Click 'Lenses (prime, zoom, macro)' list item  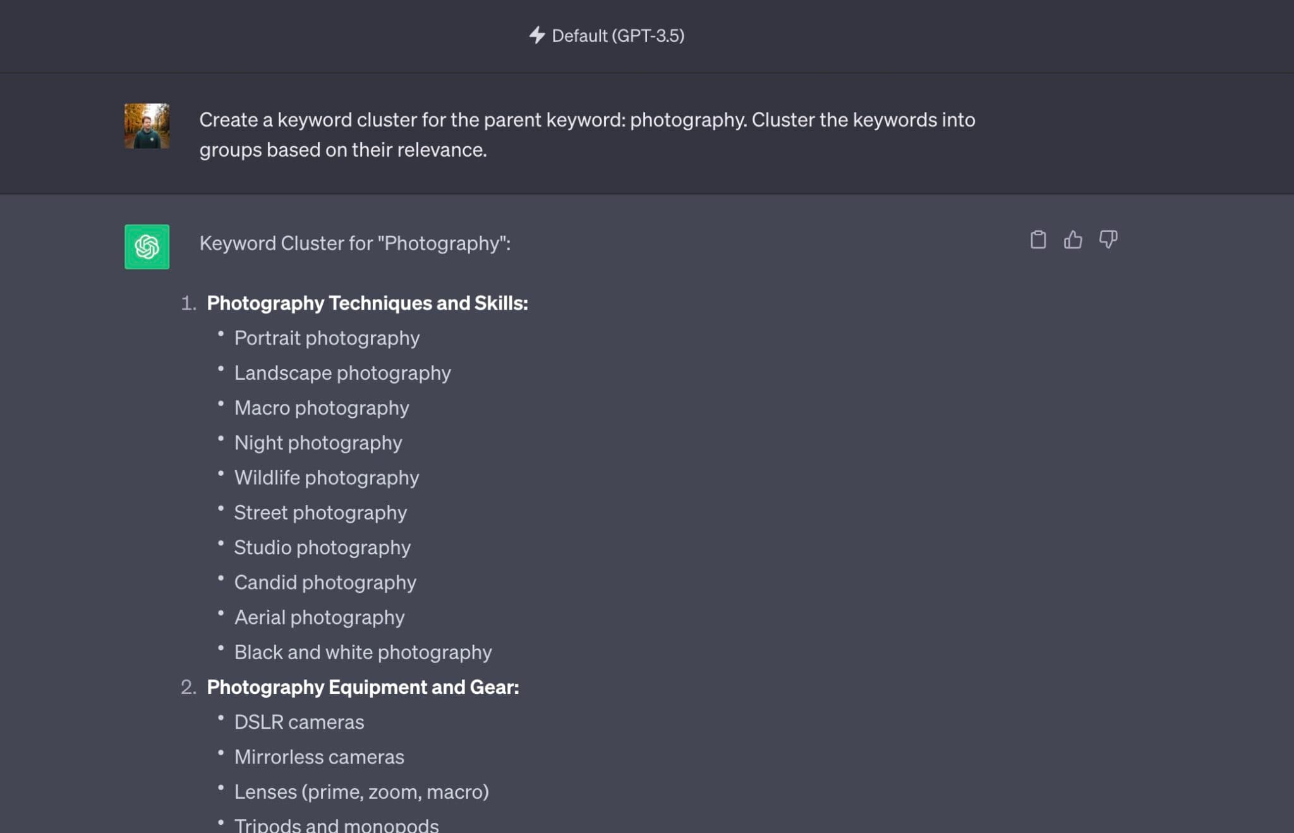(x=361, y=792)
